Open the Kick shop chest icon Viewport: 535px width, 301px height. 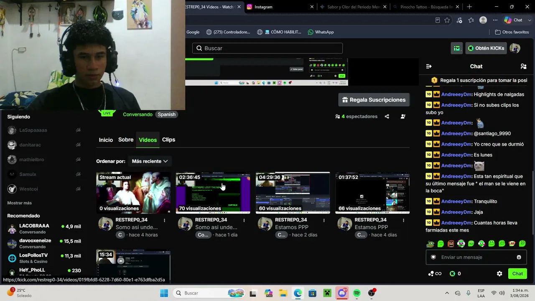(457, 48)
